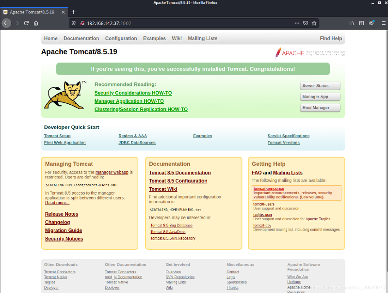Image resolution: width=388 pixels, height=293 pixels.
Task: Open the tomcat-users mailing list link
Action: 264,204
